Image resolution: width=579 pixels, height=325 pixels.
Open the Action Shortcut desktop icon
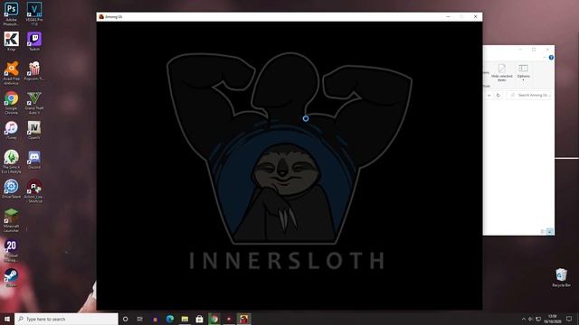coord(34,190)
